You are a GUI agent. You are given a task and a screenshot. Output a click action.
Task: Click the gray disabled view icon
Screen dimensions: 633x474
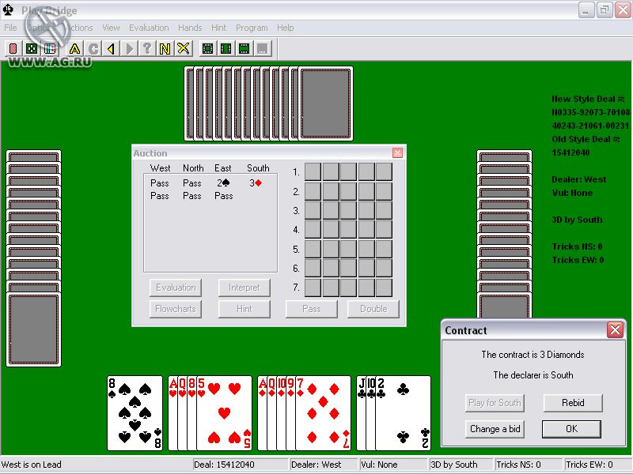pyautogui.click(x=263, y=49)
